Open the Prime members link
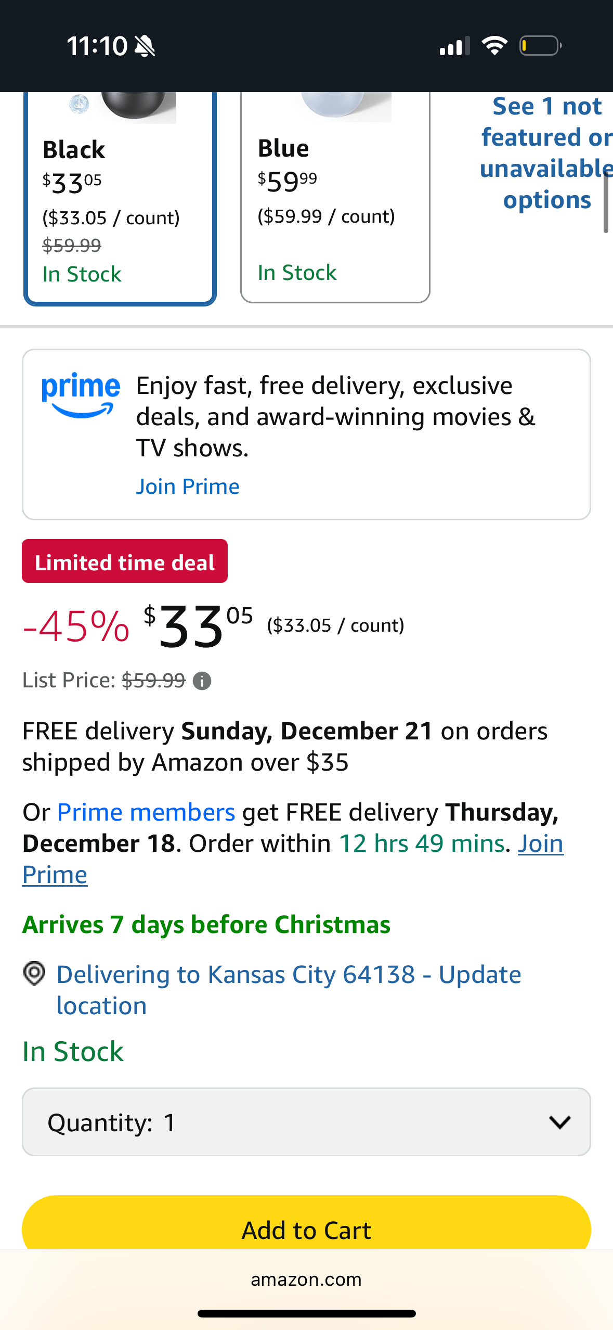This screenshot has height=1330, width=613. tap(146, 812)
